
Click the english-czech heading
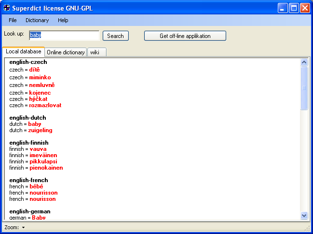click(28, 62)
